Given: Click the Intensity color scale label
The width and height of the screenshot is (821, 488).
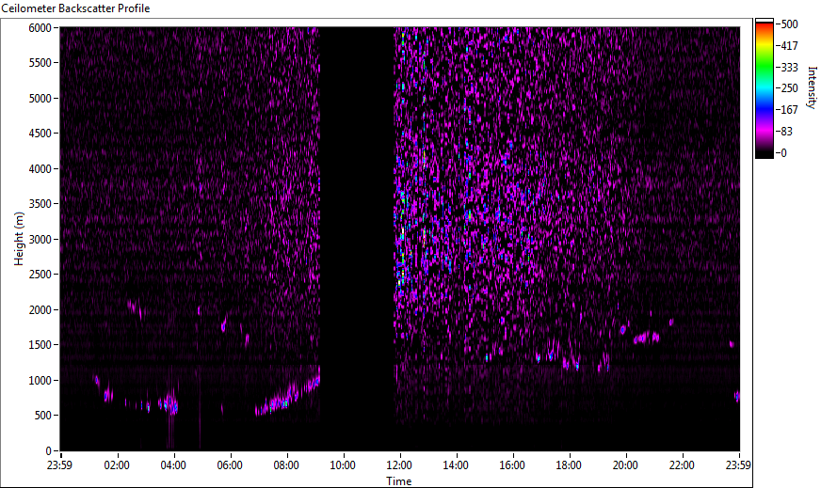Looking at the screenshot, I should pos(813,87).
